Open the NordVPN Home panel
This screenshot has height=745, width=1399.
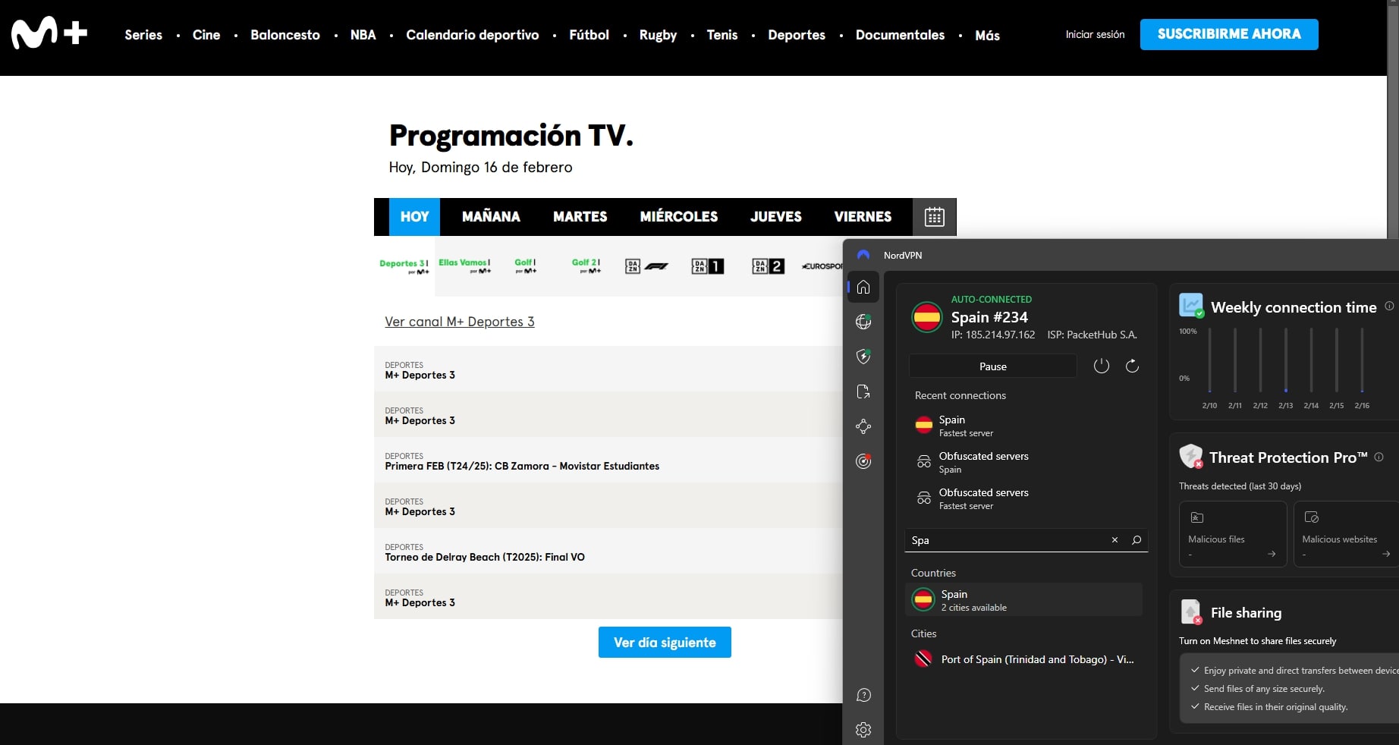(863, 287)
